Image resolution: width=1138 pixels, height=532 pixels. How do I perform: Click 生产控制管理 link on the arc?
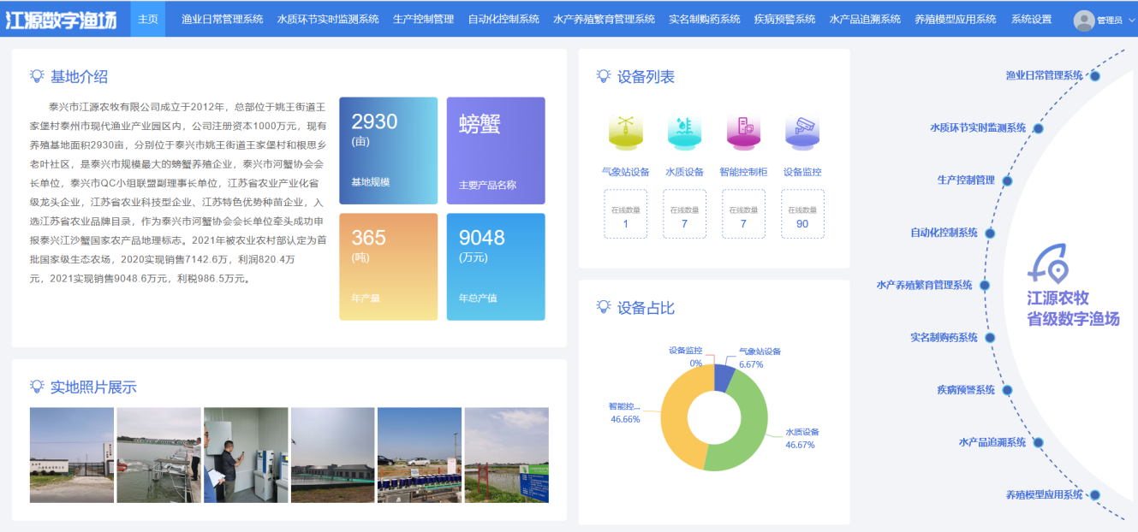966,180
